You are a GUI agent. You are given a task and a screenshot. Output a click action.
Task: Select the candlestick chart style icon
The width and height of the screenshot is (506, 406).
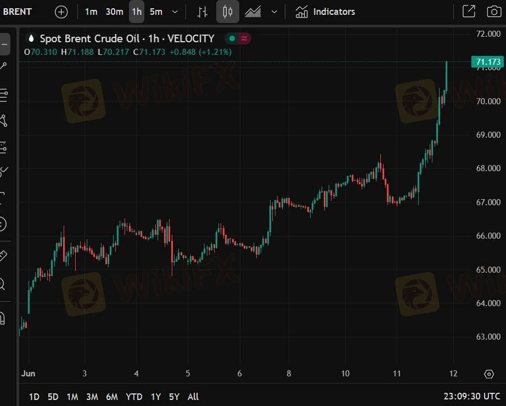point(228,12)
